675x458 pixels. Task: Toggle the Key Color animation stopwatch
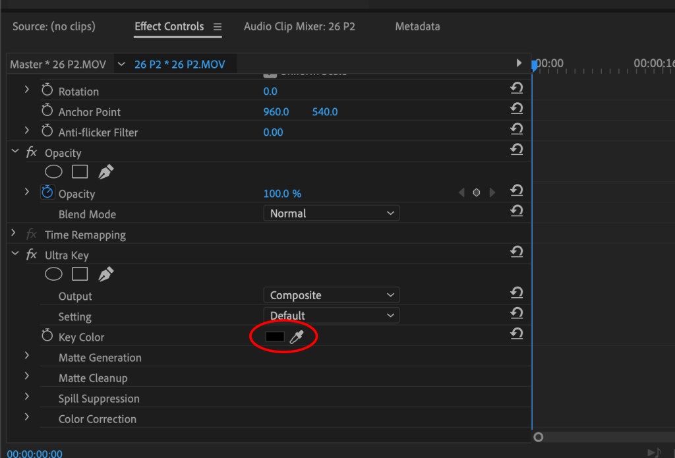(x=46, y=335)
